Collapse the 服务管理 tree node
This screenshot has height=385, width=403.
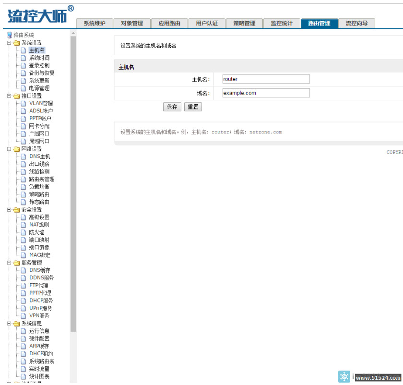point(9,263)
